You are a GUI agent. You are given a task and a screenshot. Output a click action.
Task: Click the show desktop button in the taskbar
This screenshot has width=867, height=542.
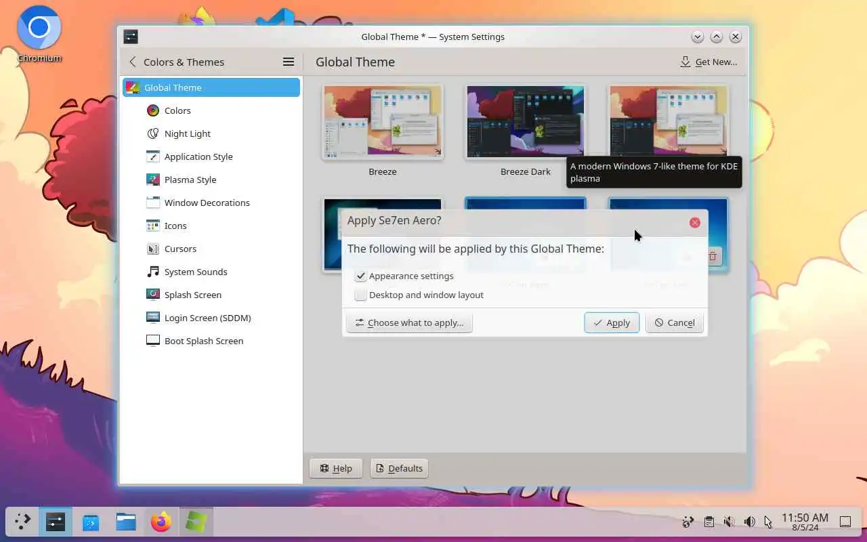(x=845, y=522)
